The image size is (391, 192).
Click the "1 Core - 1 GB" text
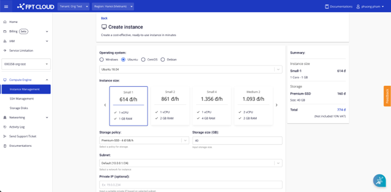click(299, 78)
